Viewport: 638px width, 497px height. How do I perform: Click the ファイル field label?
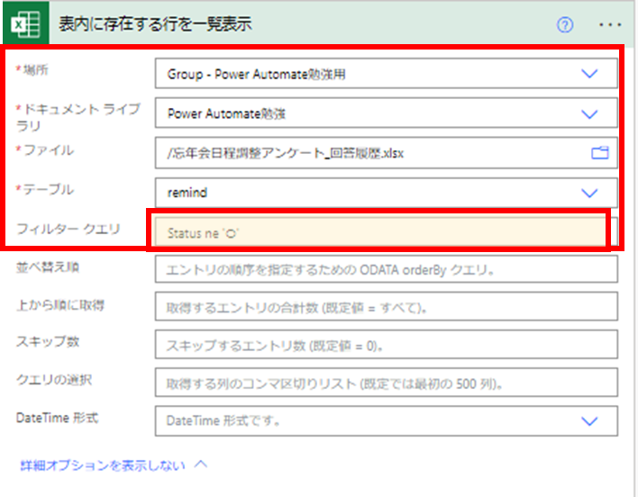48,150
